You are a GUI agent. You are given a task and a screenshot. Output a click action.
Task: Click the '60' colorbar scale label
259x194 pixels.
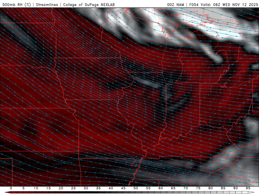(161, 188)
